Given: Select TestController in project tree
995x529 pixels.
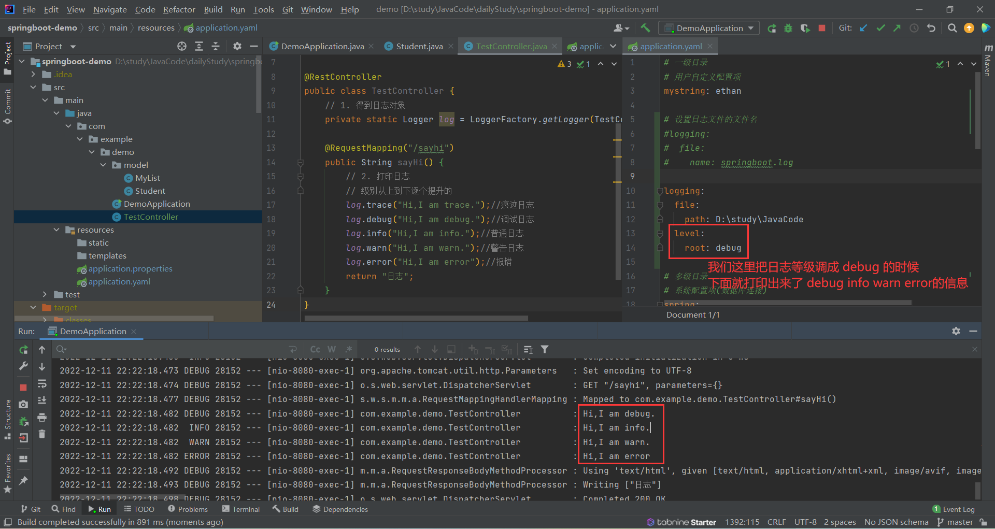Looking at the screenshot, I should (x=150, y=217).
